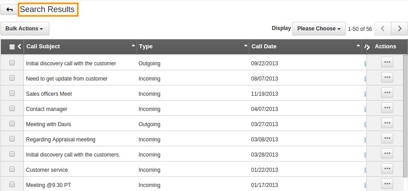Sort by Call Date column arrow

[358, 46]
